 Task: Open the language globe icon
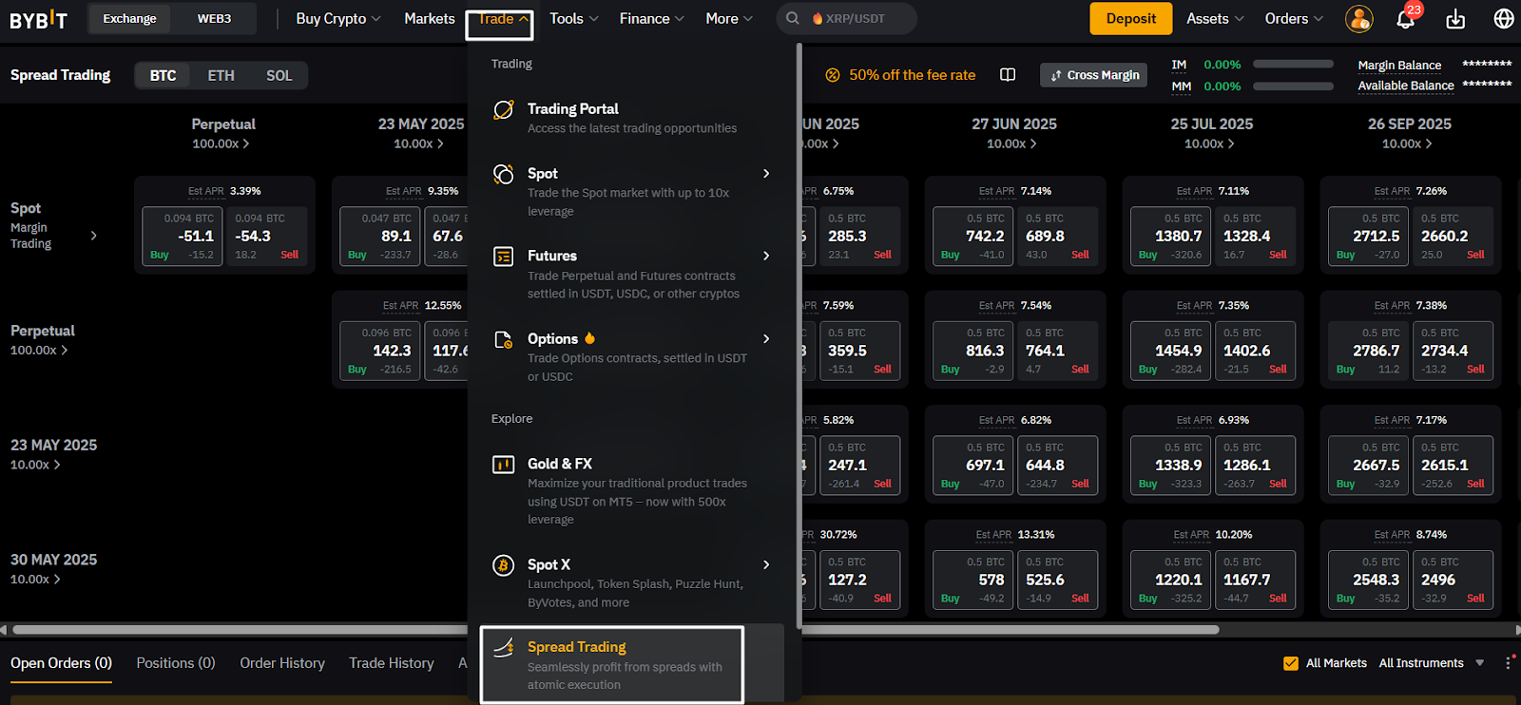pos(1504,19)
